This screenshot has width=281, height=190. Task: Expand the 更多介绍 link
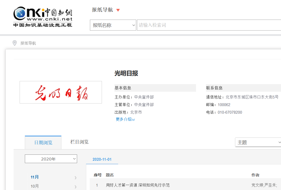coord(125,119)
